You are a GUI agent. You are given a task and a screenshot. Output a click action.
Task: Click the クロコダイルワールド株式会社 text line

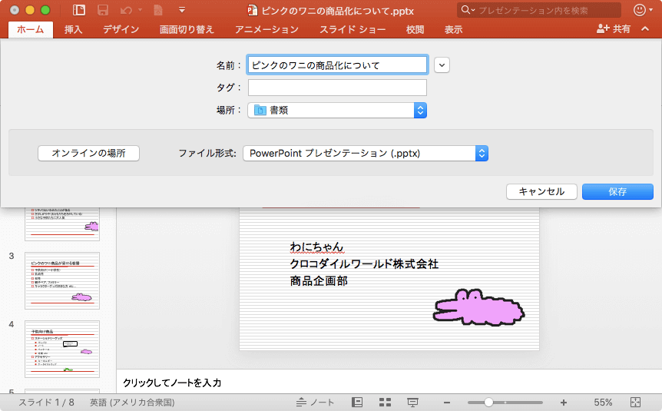tap(364, 264)
